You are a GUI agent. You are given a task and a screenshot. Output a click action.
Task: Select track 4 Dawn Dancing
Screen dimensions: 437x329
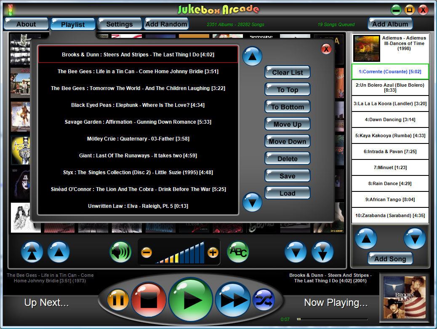pos(390,119)
